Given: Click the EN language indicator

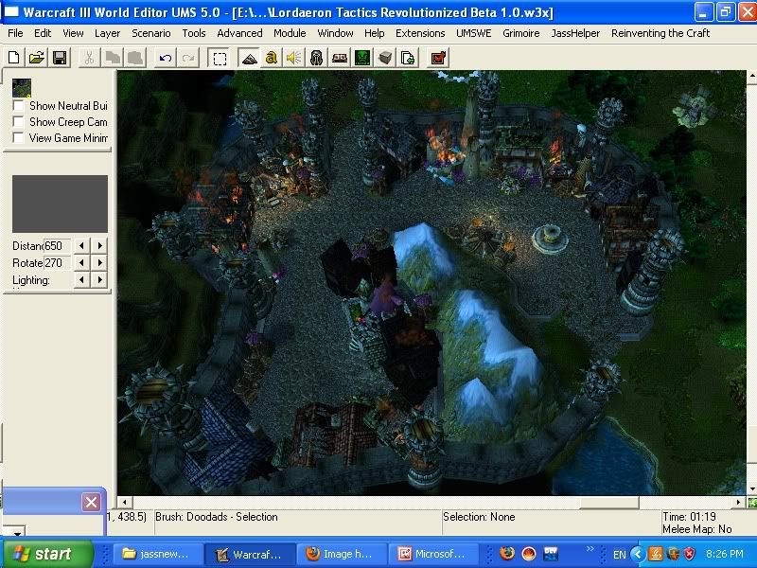Looking at the screenshot, I should [x=620, y=555].
